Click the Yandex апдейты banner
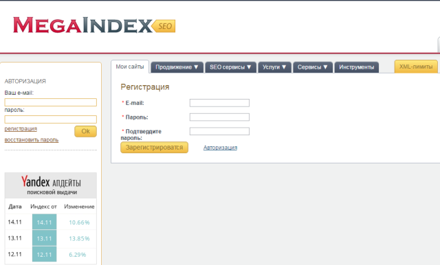 pos(51,185)
